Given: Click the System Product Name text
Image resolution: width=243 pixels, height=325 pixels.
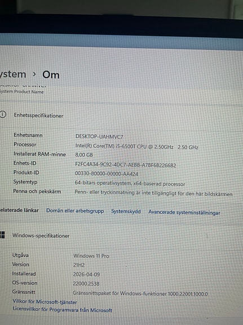Looking at the screenshot, I should tap(22, 92).
